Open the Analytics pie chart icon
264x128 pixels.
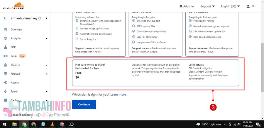pos(5,38)
